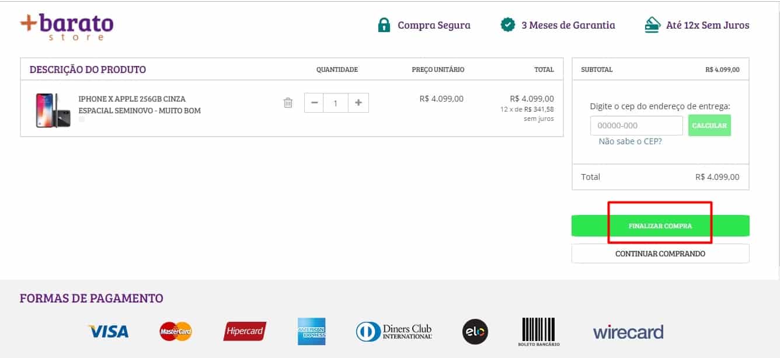Click the Diners Club International logo
Image resolution: width=780 pixels, height=358 pixels.
coord(394,332)
